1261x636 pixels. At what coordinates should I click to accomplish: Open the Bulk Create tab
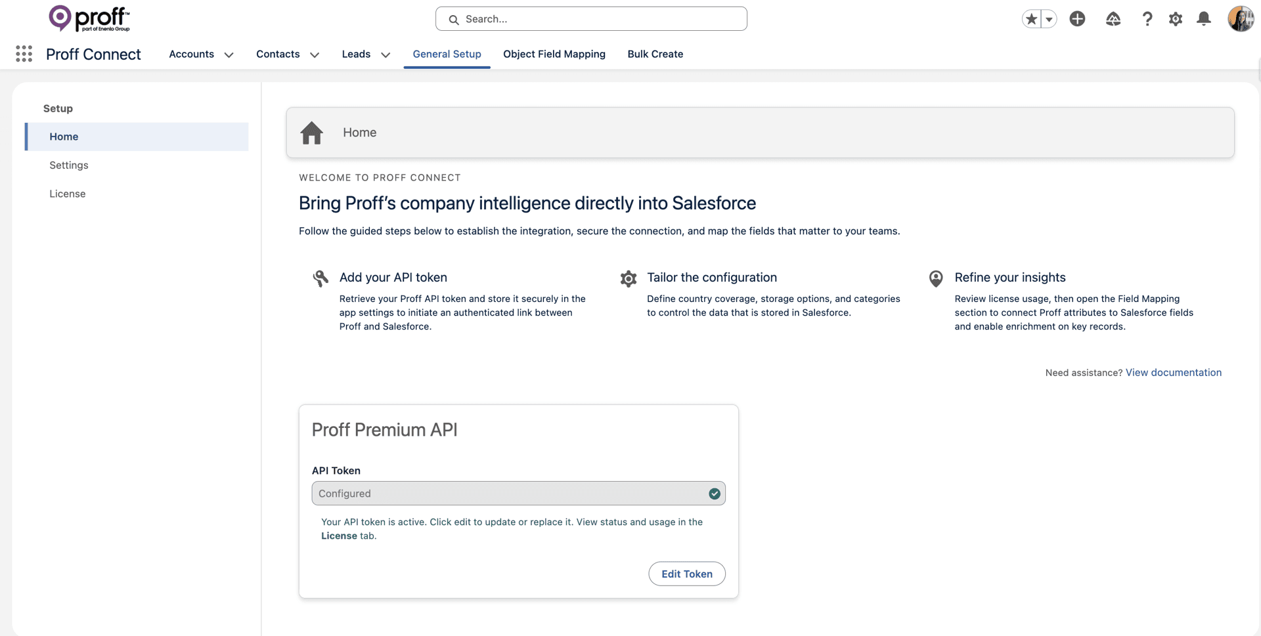[x=655, y=54]
